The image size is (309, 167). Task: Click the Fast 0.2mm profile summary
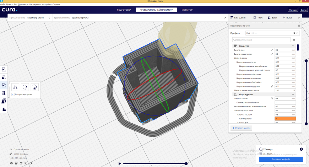[x=238, y=17]
